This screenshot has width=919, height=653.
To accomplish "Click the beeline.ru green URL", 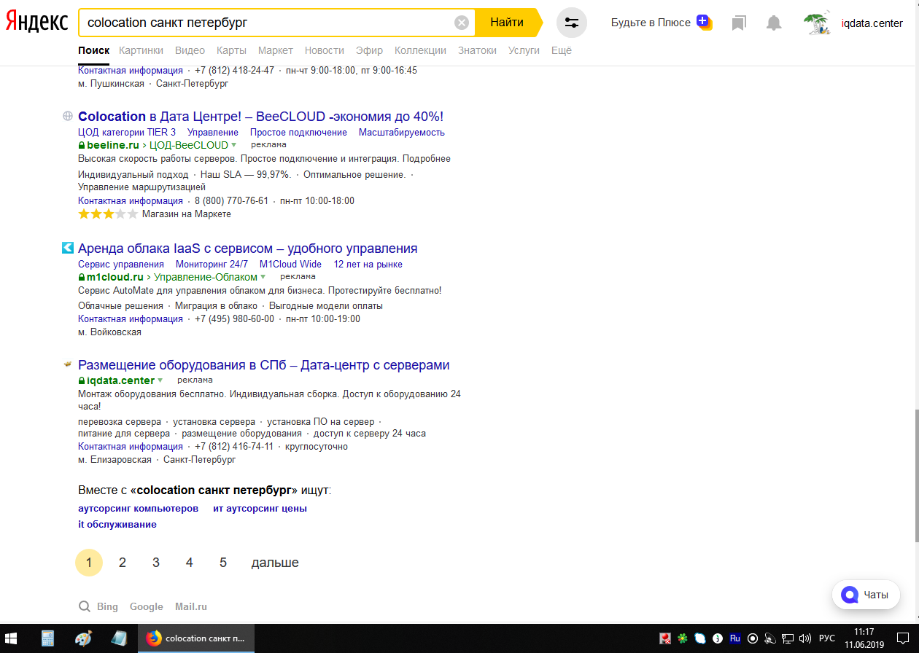I will point(113,145).
